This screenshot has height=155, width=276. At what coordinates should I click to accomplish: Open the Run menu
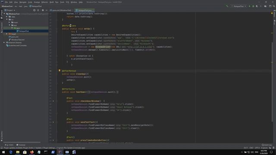coord(56,2)
